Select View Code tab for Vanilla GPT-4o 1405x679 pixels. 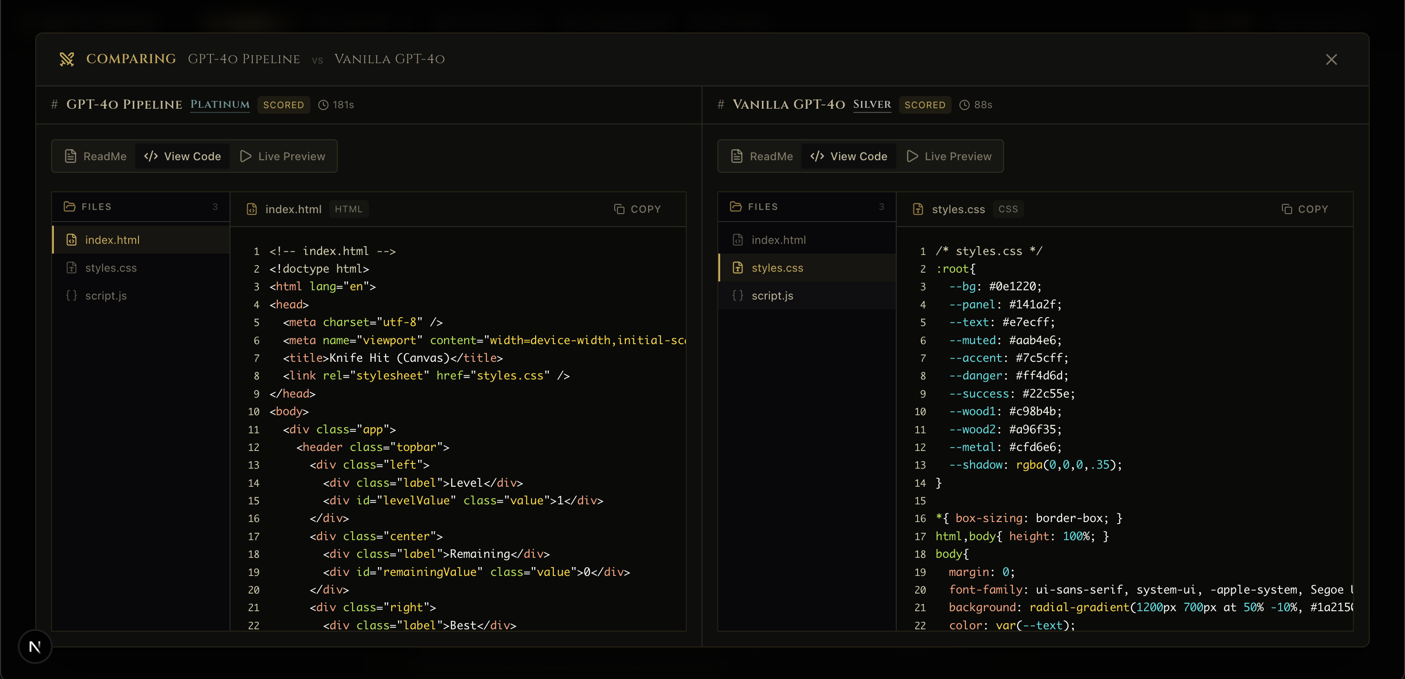[849, 157]
